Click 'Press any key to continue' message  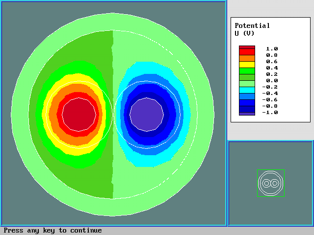[x=53, y=231]
